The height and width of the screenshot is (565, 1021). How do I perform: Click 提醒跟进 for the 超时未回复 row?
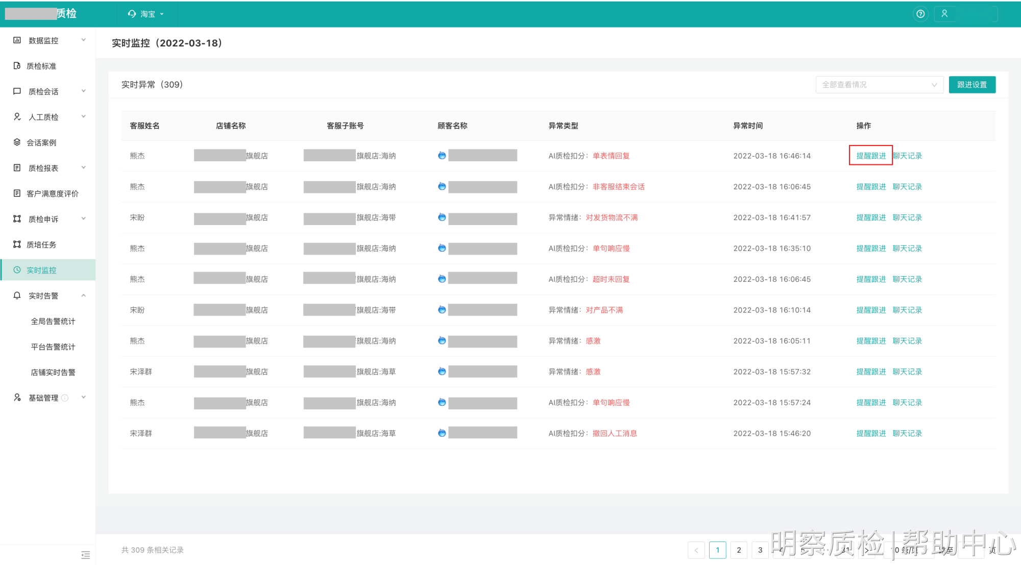click(x=871, y=279)
